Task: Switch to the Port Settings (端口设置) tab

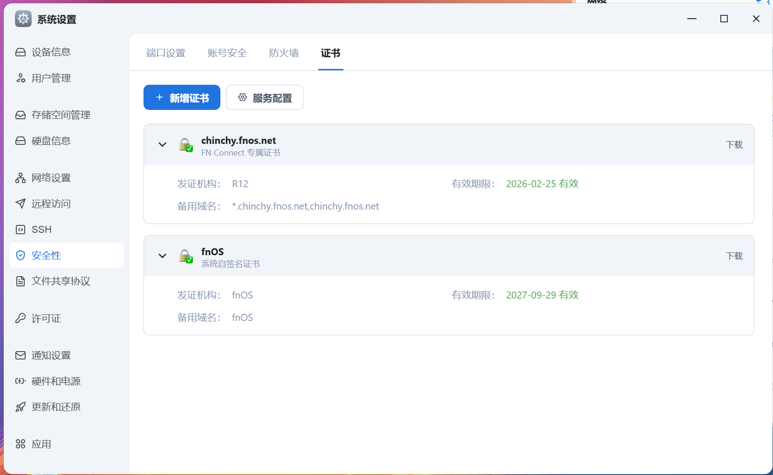Action: 165,53
